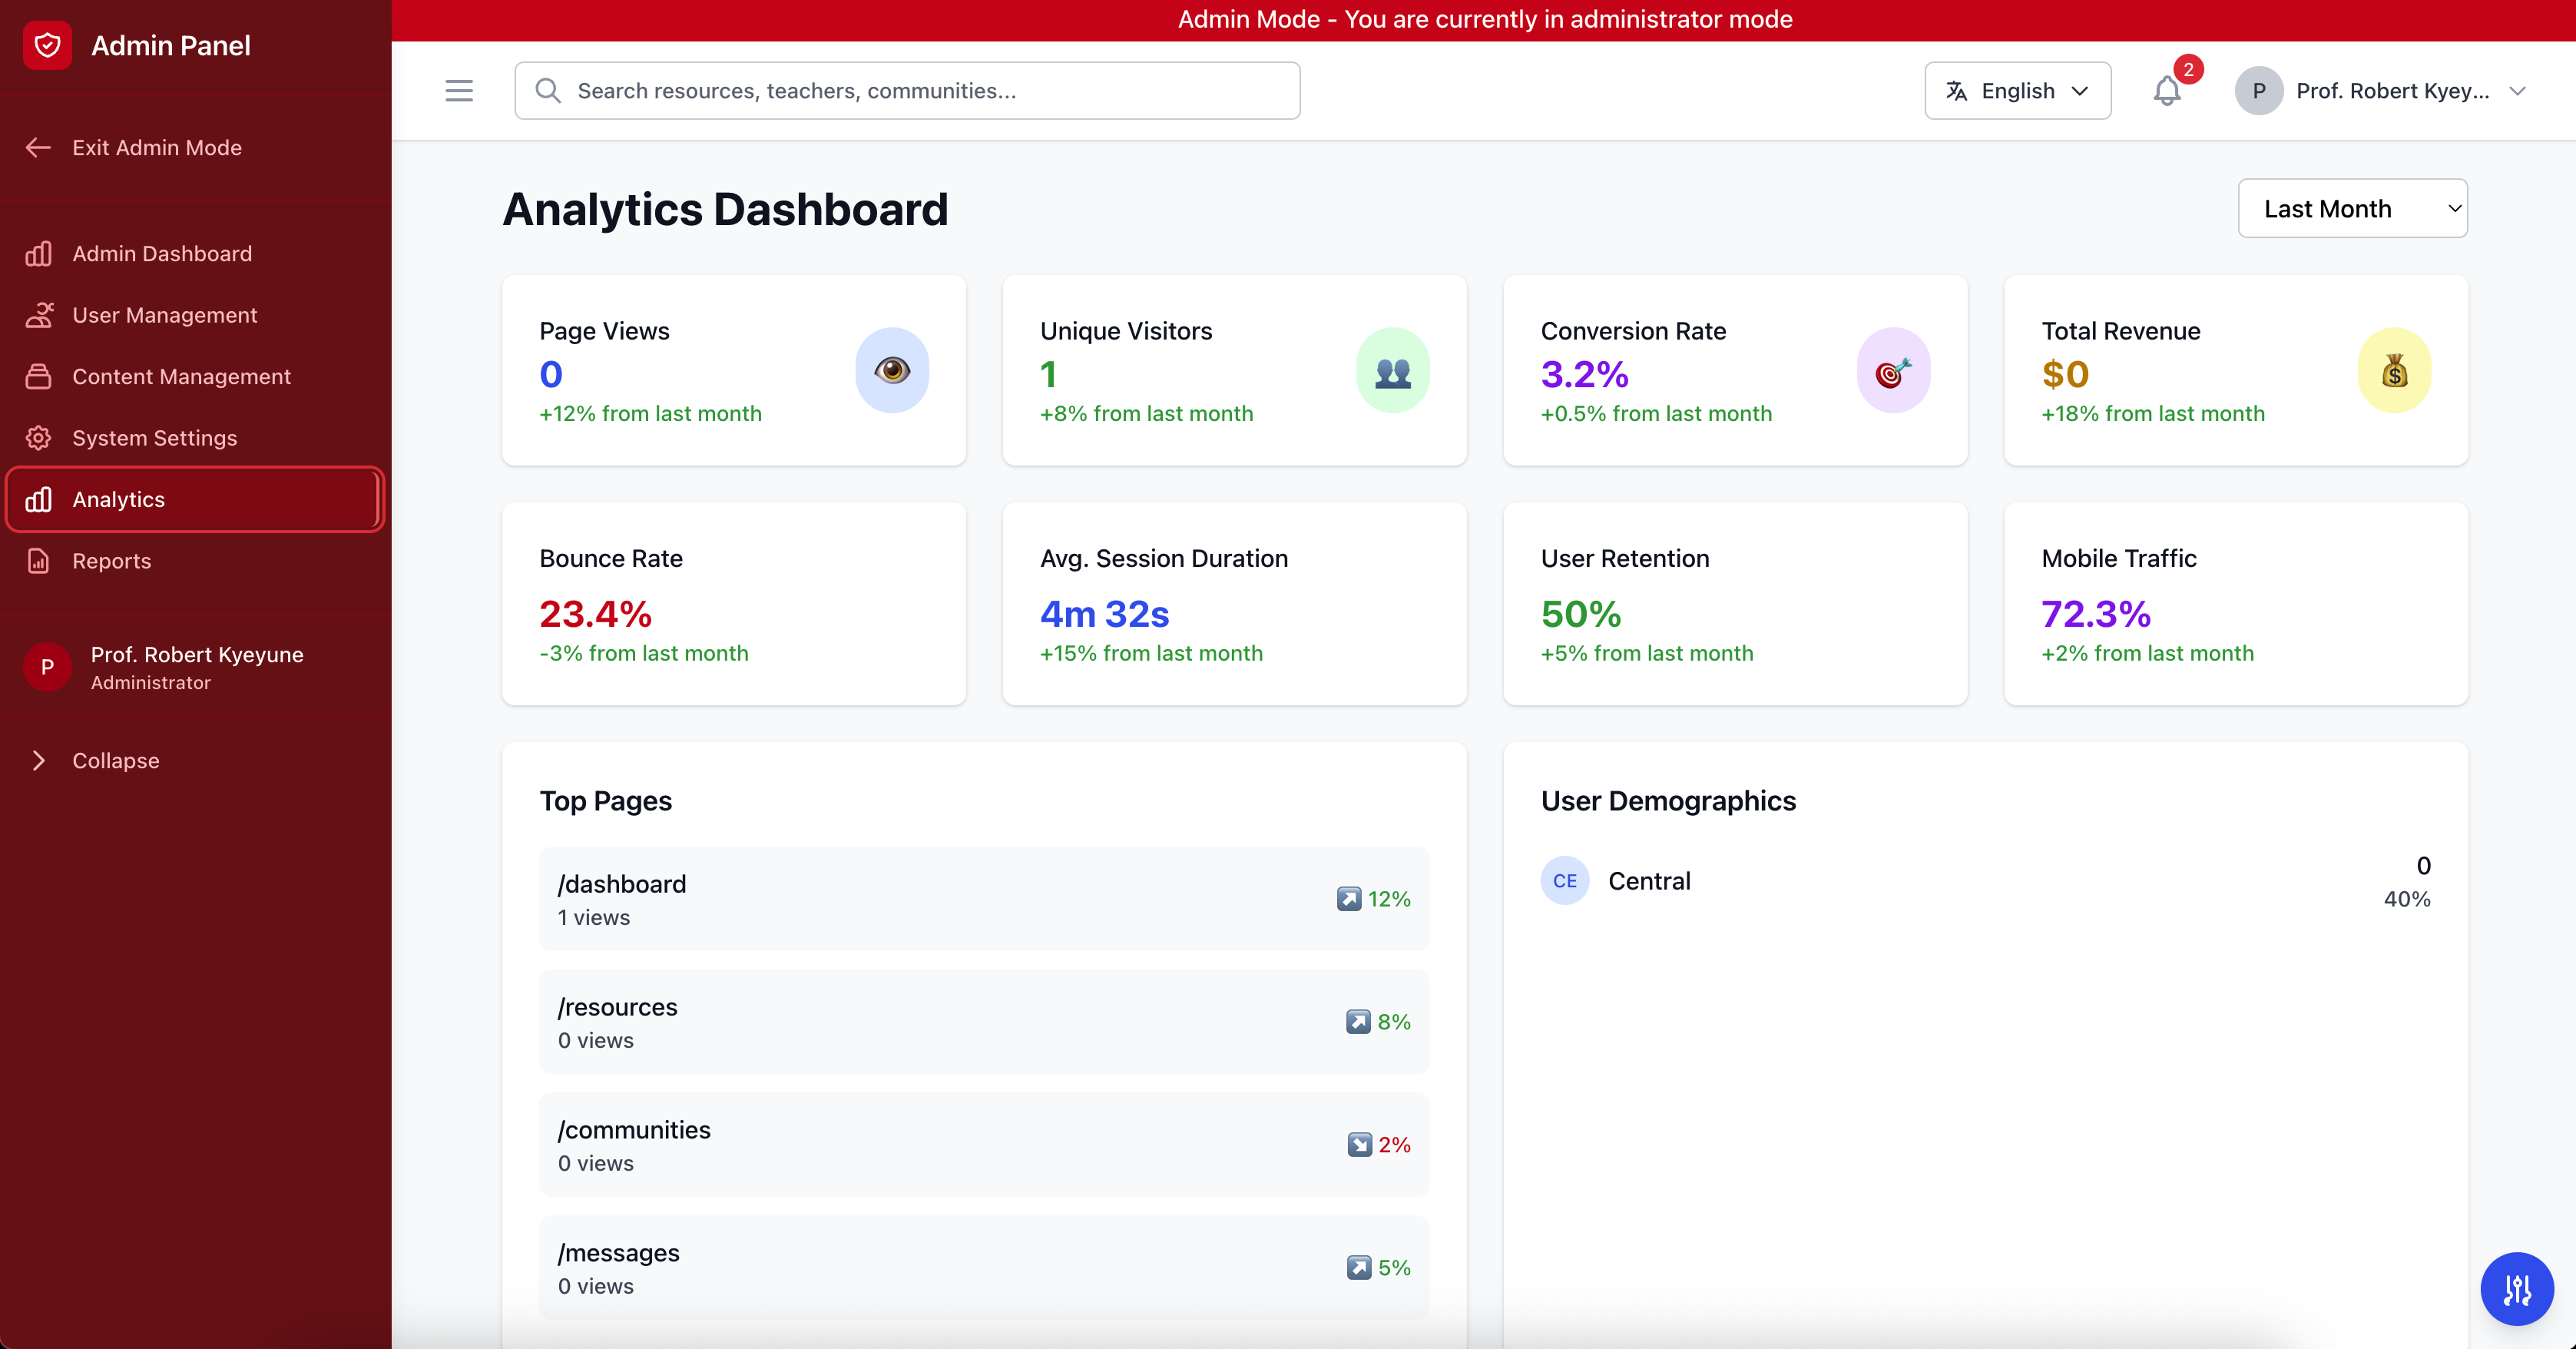Click the Conversion Rate target icon
This screenshot has height=1349, width=2576.
click(x=1893, y=370)
